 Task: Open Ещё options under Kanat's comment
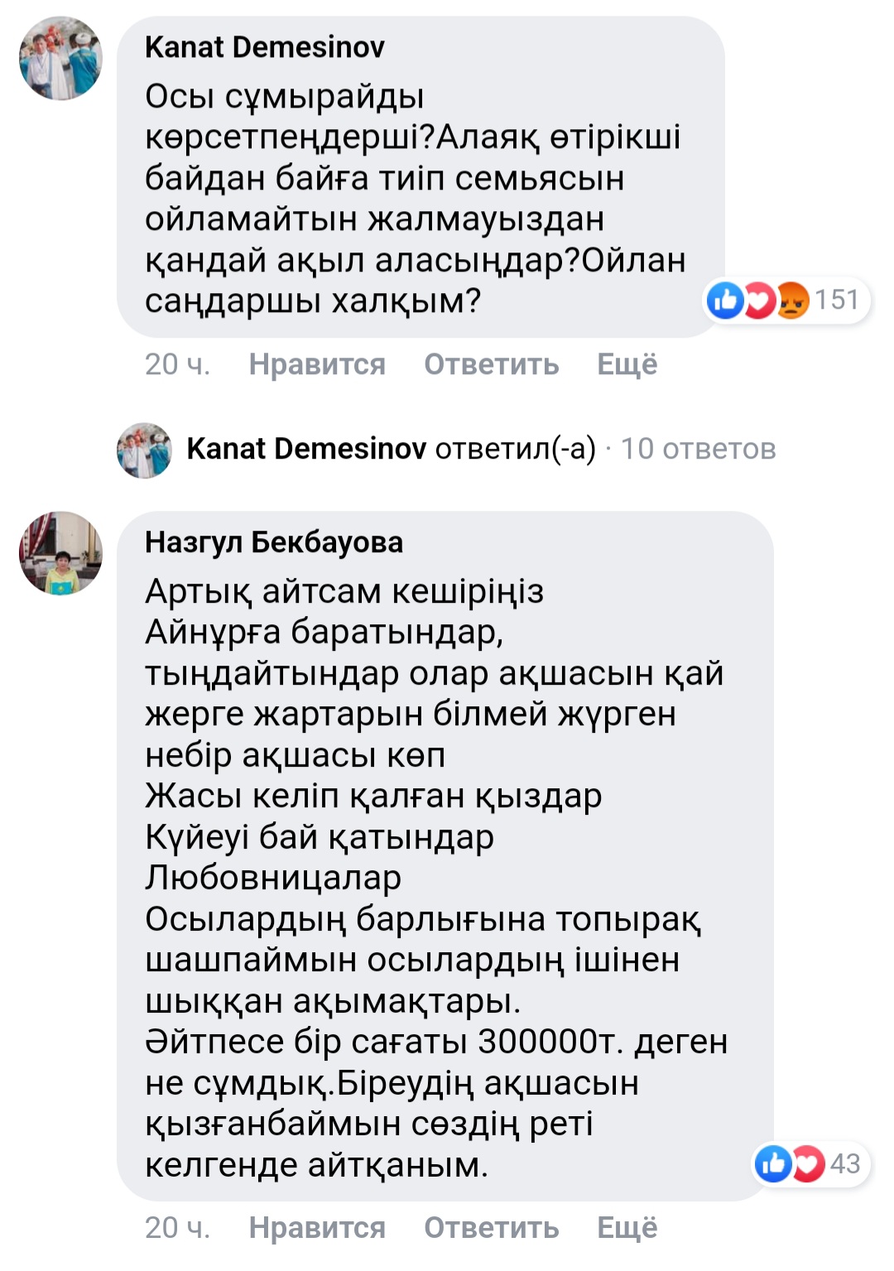pos(627,364)
